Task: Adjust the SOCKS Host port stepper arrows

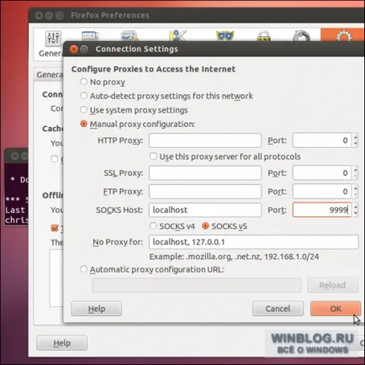Action: click(x=356, y=209)
